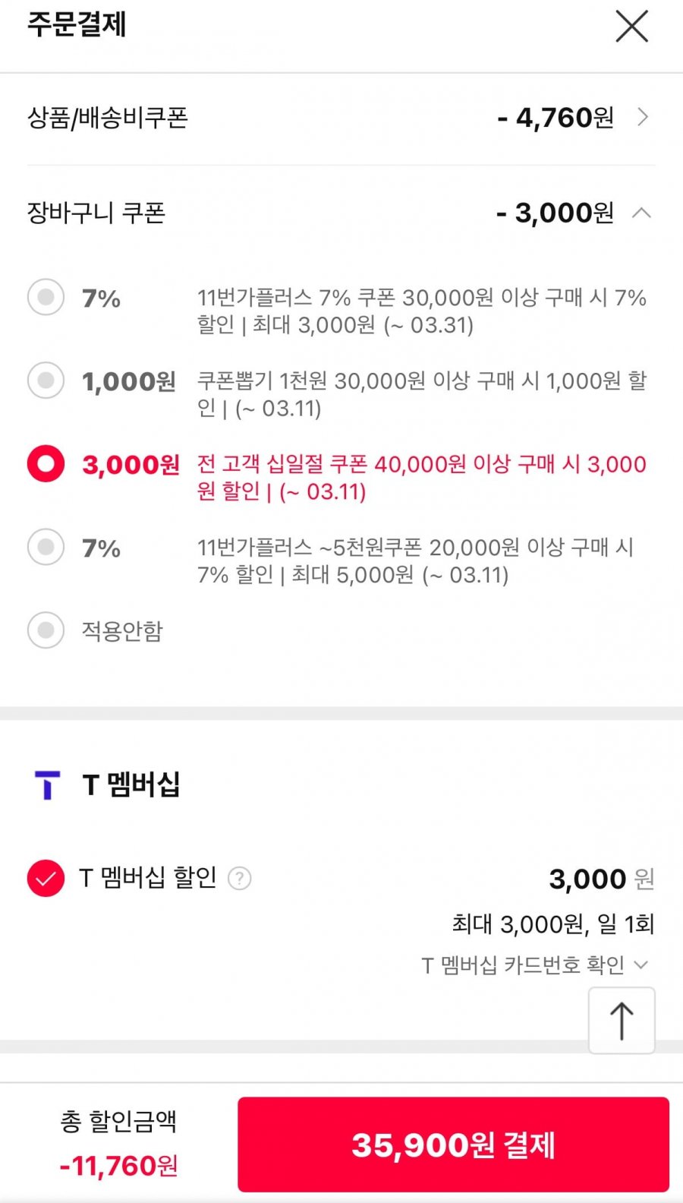Tap the T 멤버십 3,000 원 amount
The image size is (683, 1203).
point(600,879)
